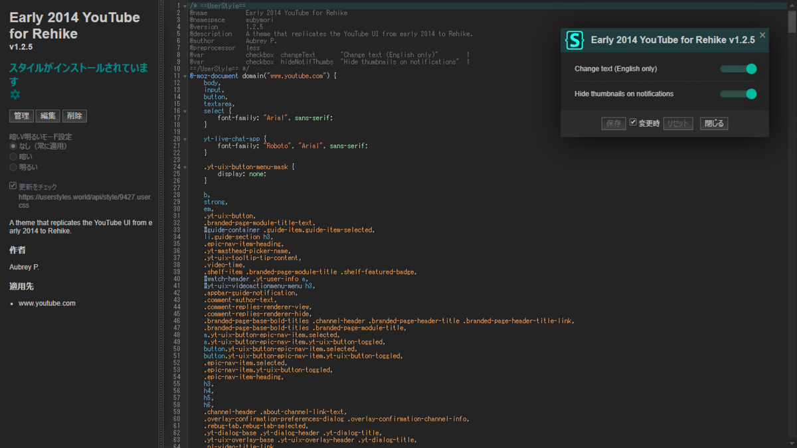
Task: Click the "textarea," selector line
Action: click(x=220, y=104)
